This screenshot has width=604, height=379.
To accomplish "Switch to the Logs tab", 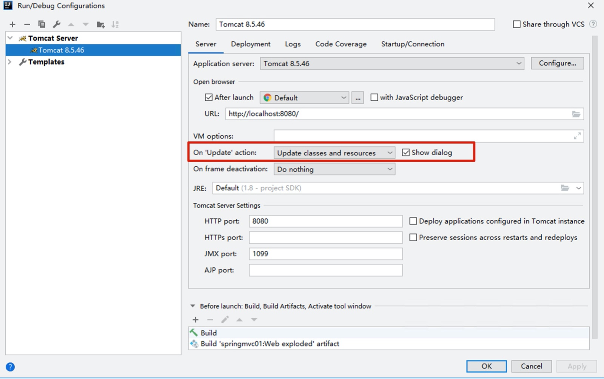I will (293, 44).
